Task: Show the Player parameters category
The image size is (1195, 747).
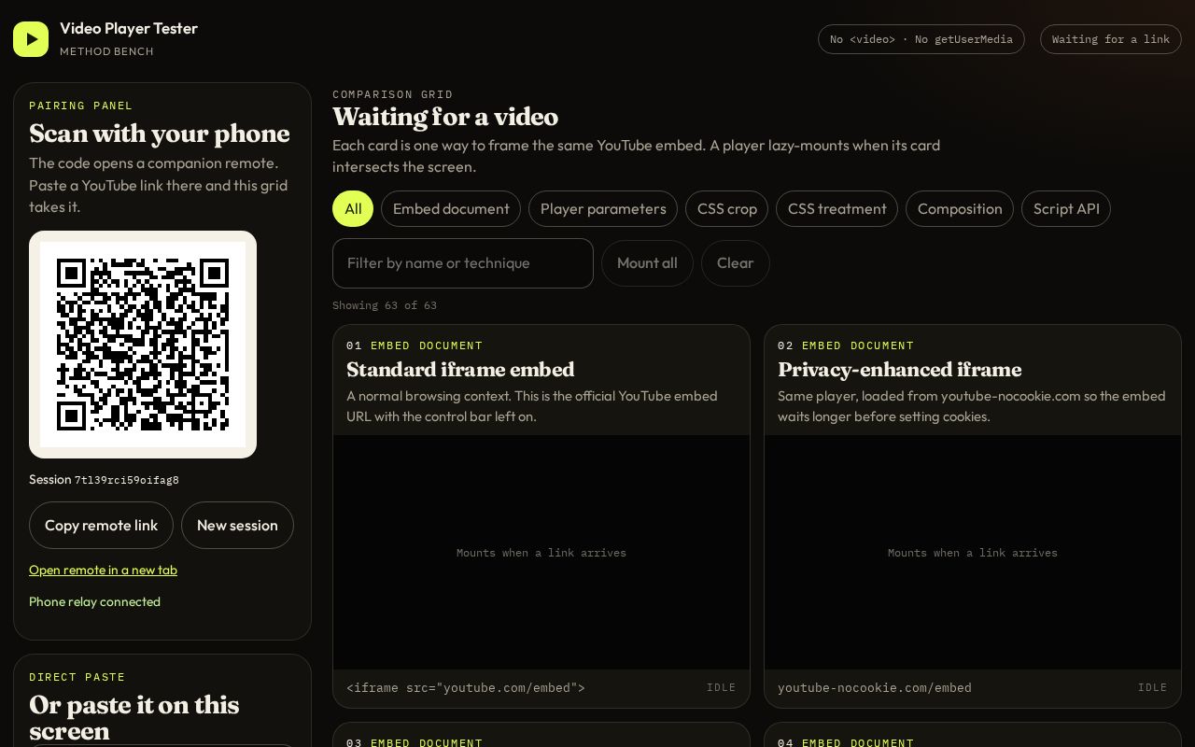Action: click(x=603, y=209)
